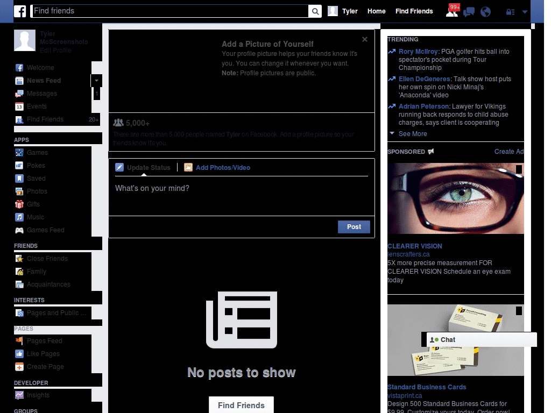Click the Close Friends star icon
The height and width of the screenshot is (413, 551).
tap(19, 259)
